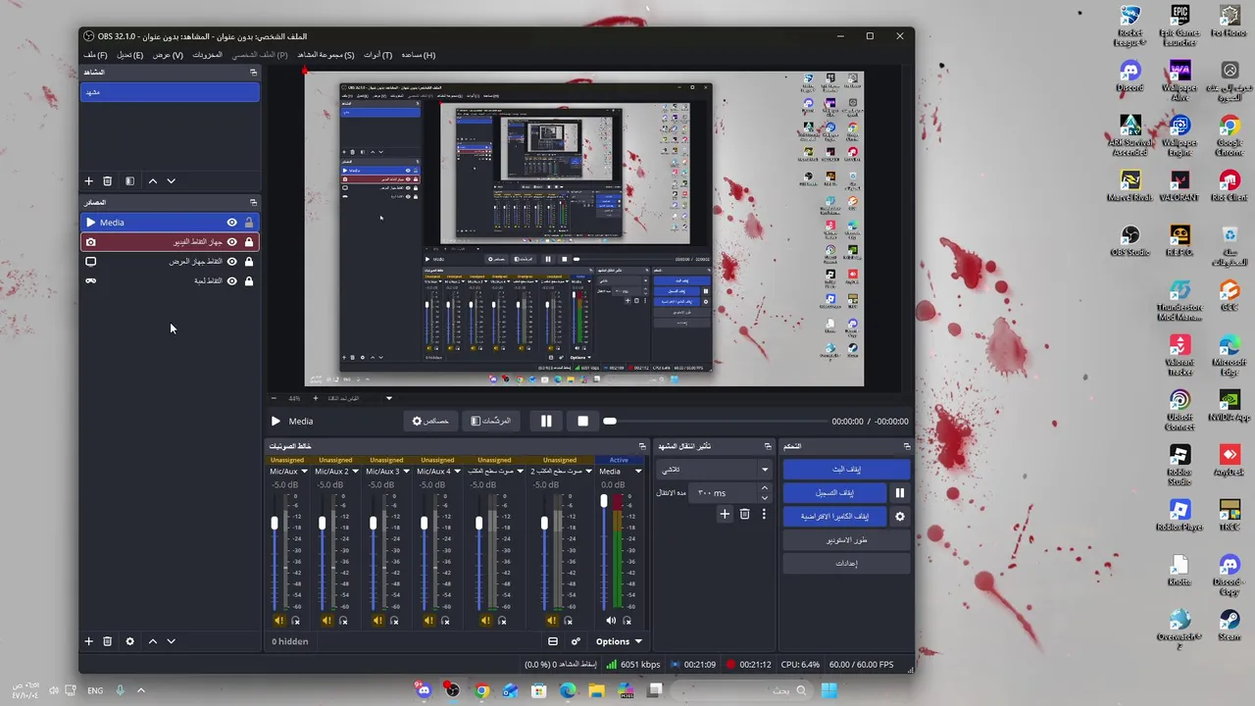This screenshot has height=706, width=1255.
Task: Float the Audio Mixer dock with its pop-out icon
Action: (642, 446)
